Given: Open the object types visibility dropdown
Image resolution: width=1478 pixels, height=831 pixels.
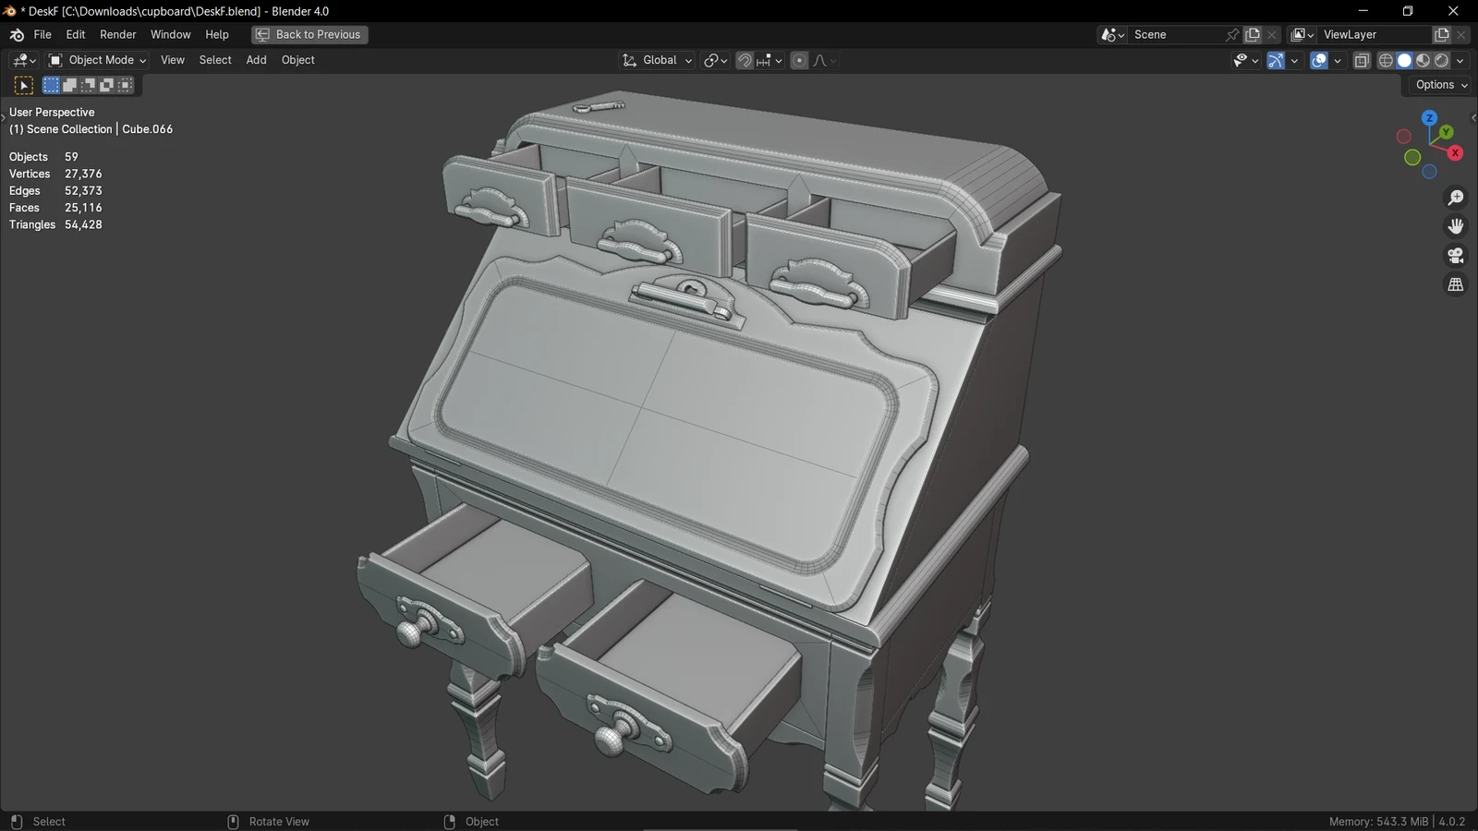Looking at the screenshot, I should pos(1245,60).
